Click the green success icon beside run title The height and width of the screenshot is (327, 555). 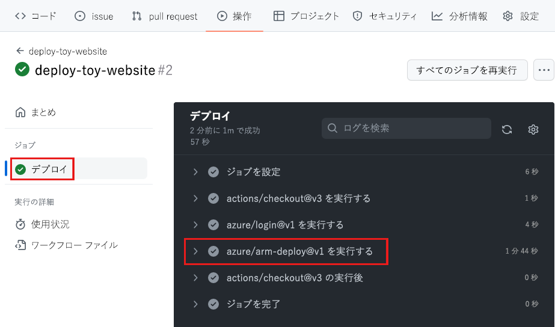(x=22, y=69)
